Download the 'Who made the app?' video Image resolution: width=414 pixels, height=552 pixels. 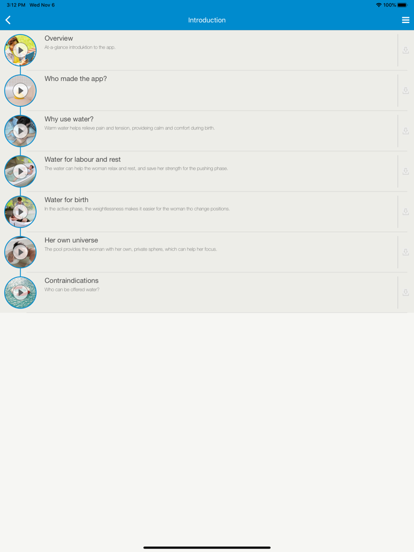coord(406,91)
